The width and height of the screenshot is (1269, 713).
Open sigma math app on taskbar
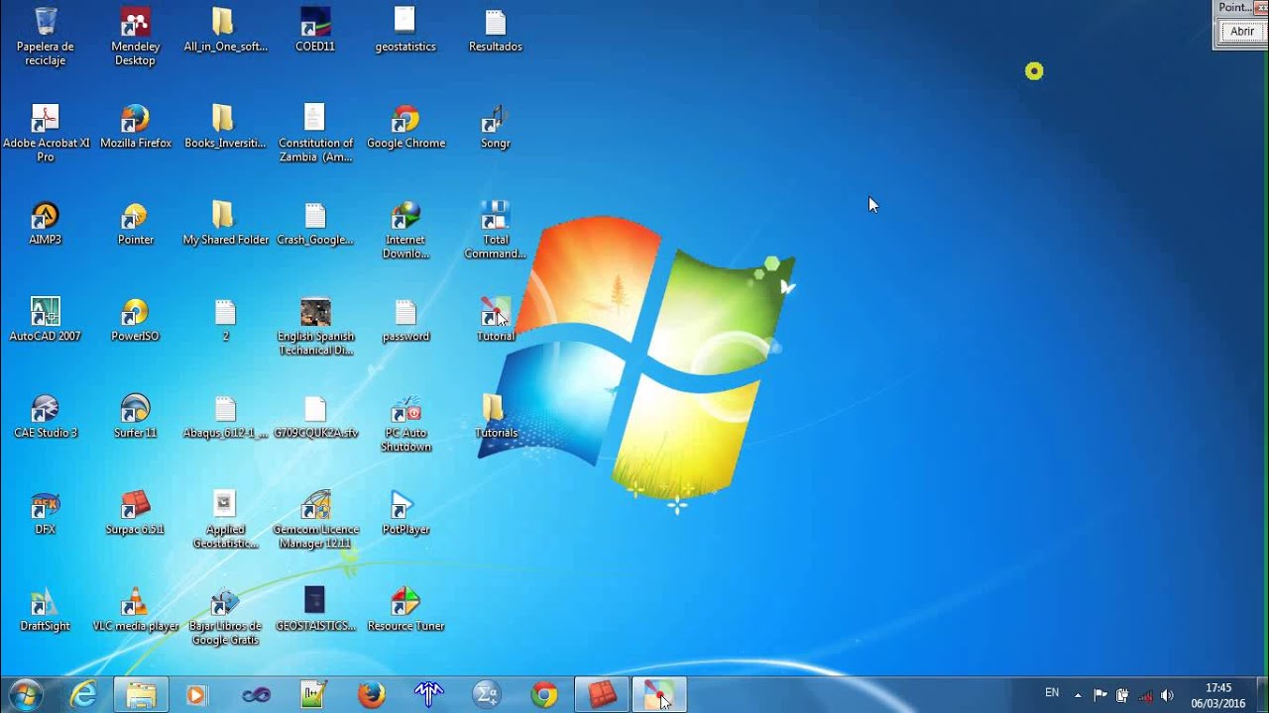[x=486, y=695]
